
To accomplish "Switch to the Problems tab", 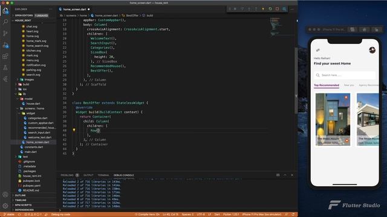I will click(67, 175).
